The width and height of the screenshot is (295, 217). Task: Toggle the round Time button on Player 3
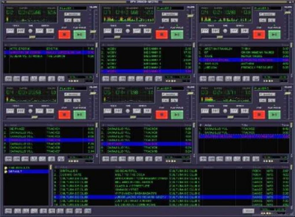coord(225,31)
